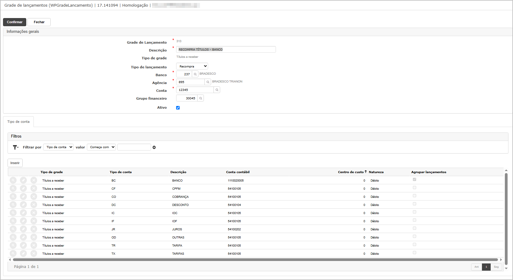Delete the CF CPFM row
513x280 pixels.
[x=34, y=188]
